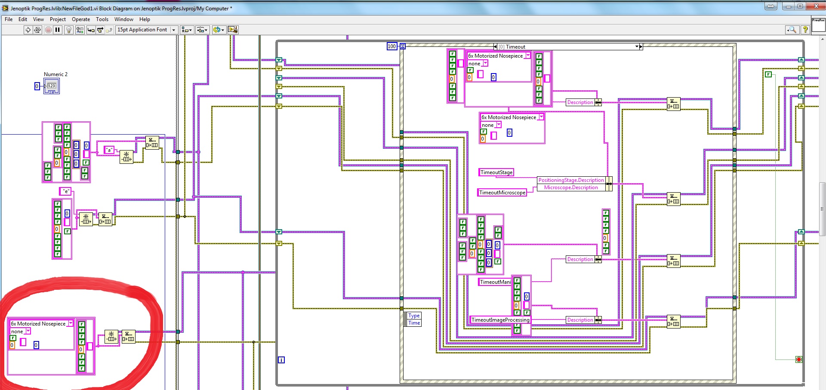Click the Clean Up Diagram button
826x390 pixels.
[233, 30]
